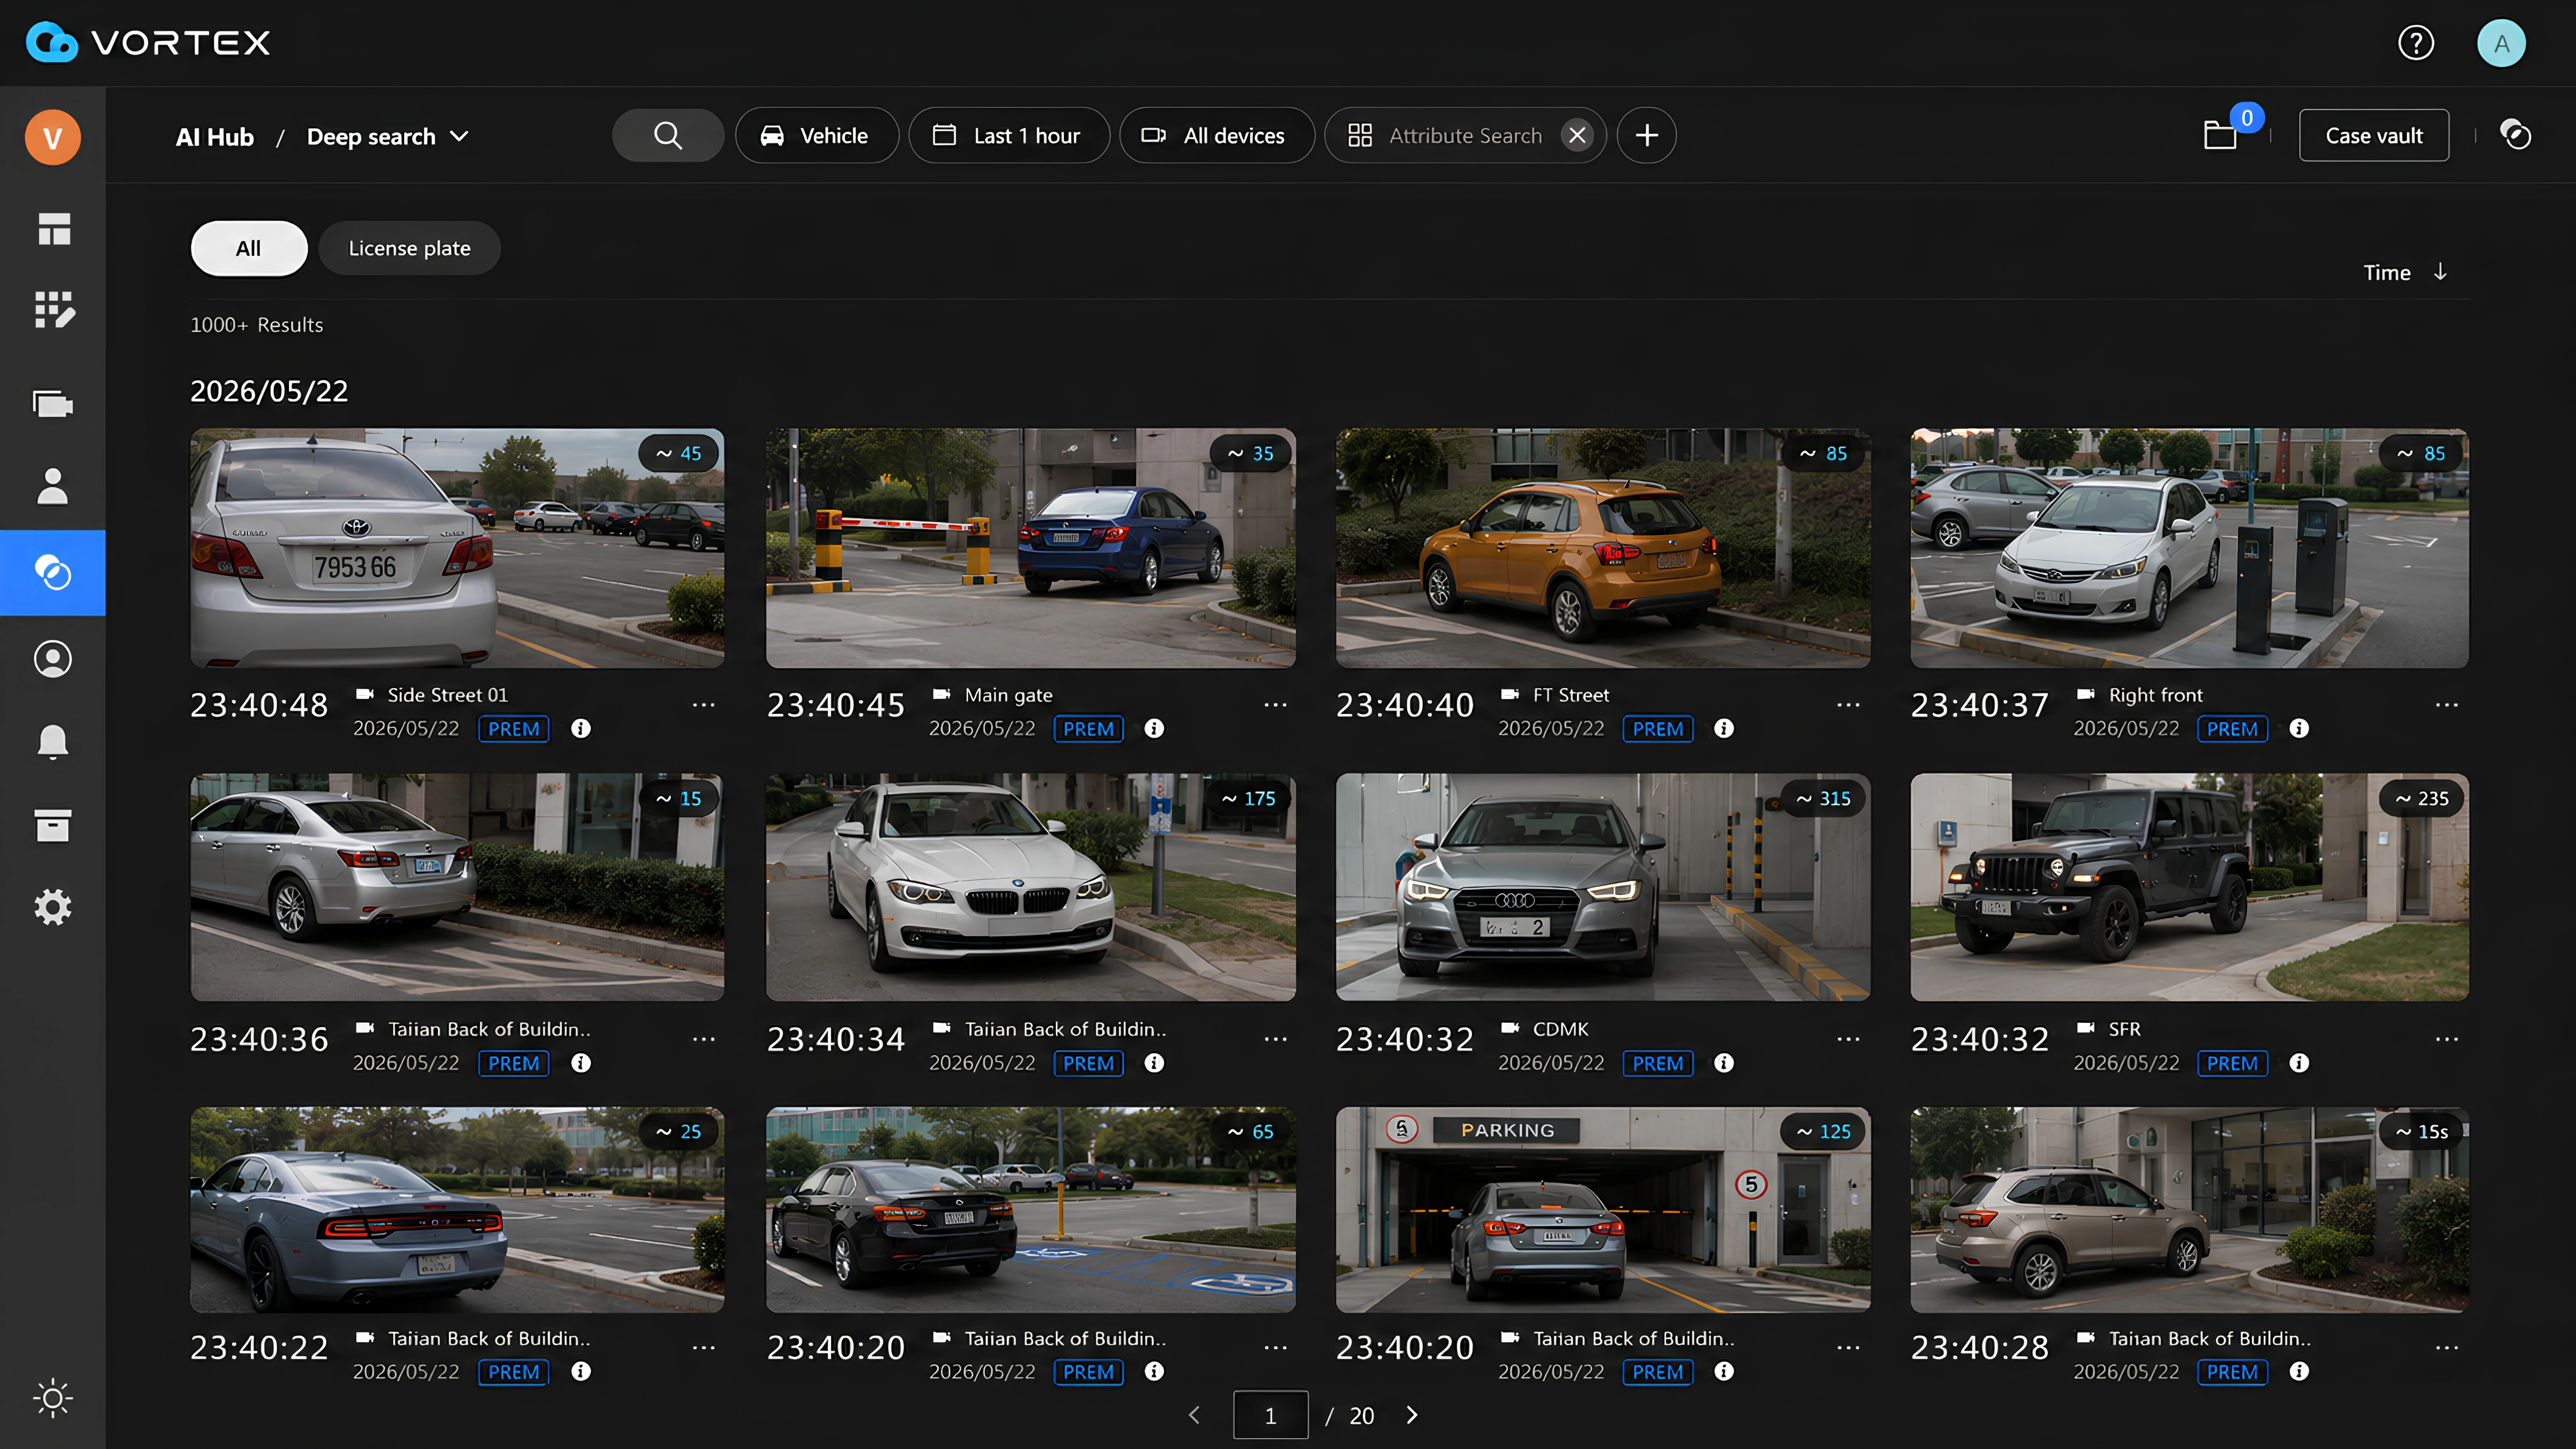Image resolution: width=2576 pixels, height=1449 pixels.
Task: Open the folder icon with 0 badge
Action: (x=2222, y=134)
